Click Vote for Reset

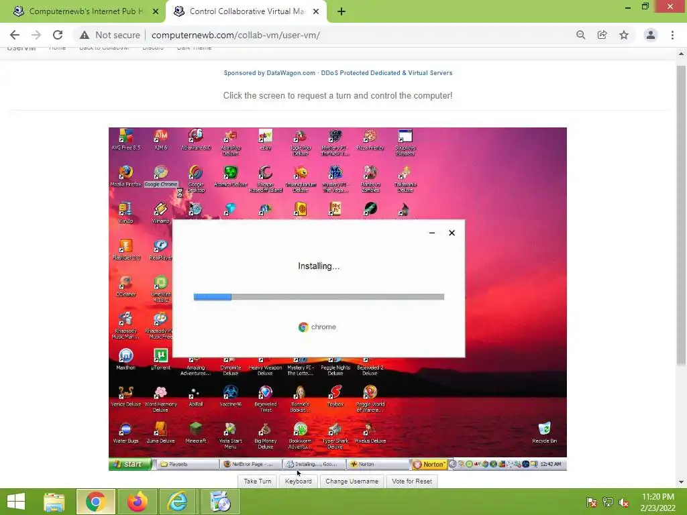pos(412,481)
